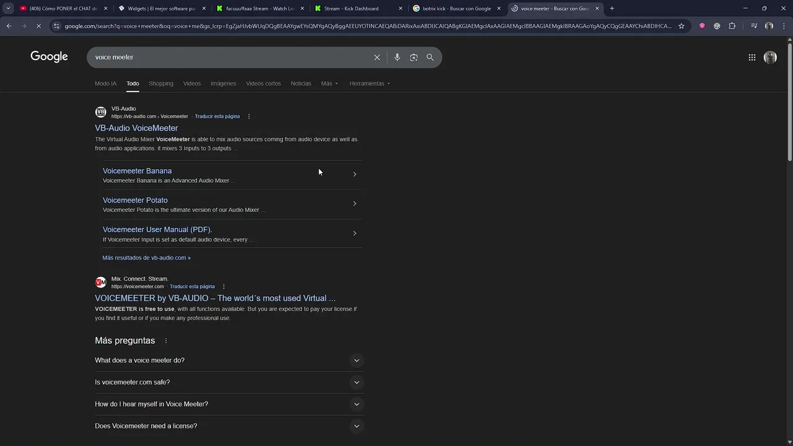Expand "Is voicemeeter.com safe?" question

(x=356, y=382)
